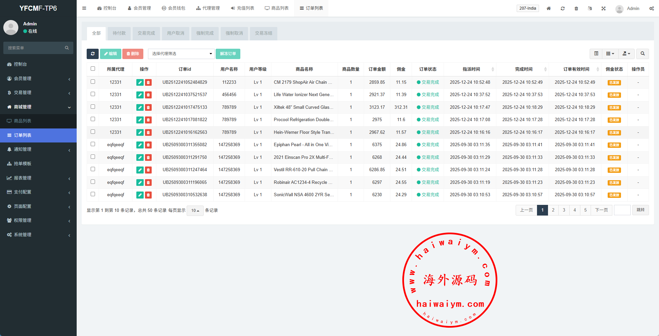Screen dimensions: 659x336
Task: Open the 选择代理筛选 dropdown
Action: (x=181, y=54)
